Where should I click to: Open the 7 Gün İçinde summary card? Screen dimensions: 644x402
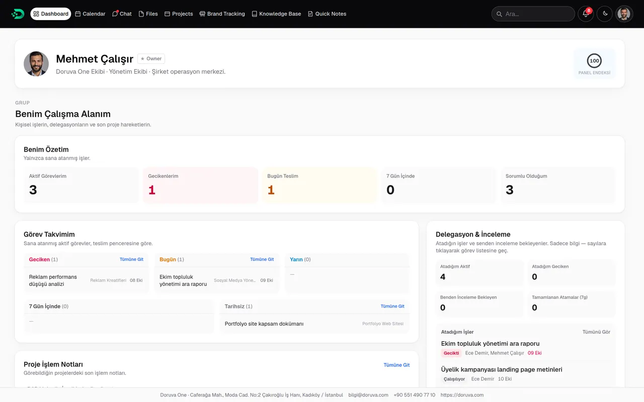[x=439, y=185]
